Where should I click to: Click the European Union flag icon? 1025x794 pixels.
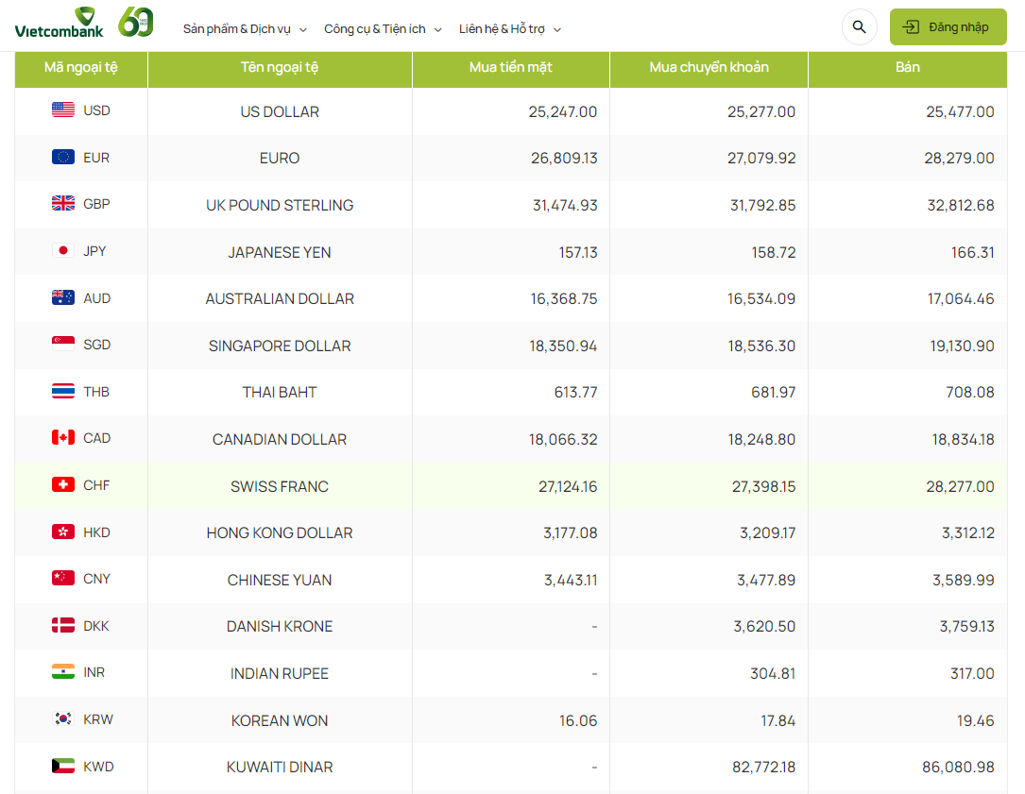63,157
